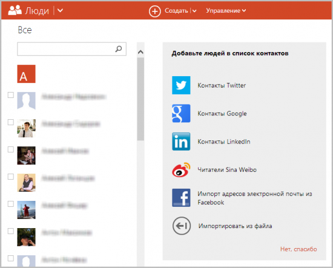Check the fifth contact's checkbox
333x268 pixels.
pos(11,204)
